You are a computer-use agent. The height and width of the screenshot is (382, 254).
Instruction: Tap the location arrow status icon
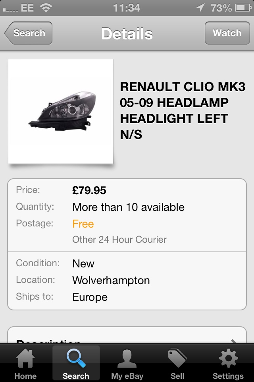(x=200, y=8)
